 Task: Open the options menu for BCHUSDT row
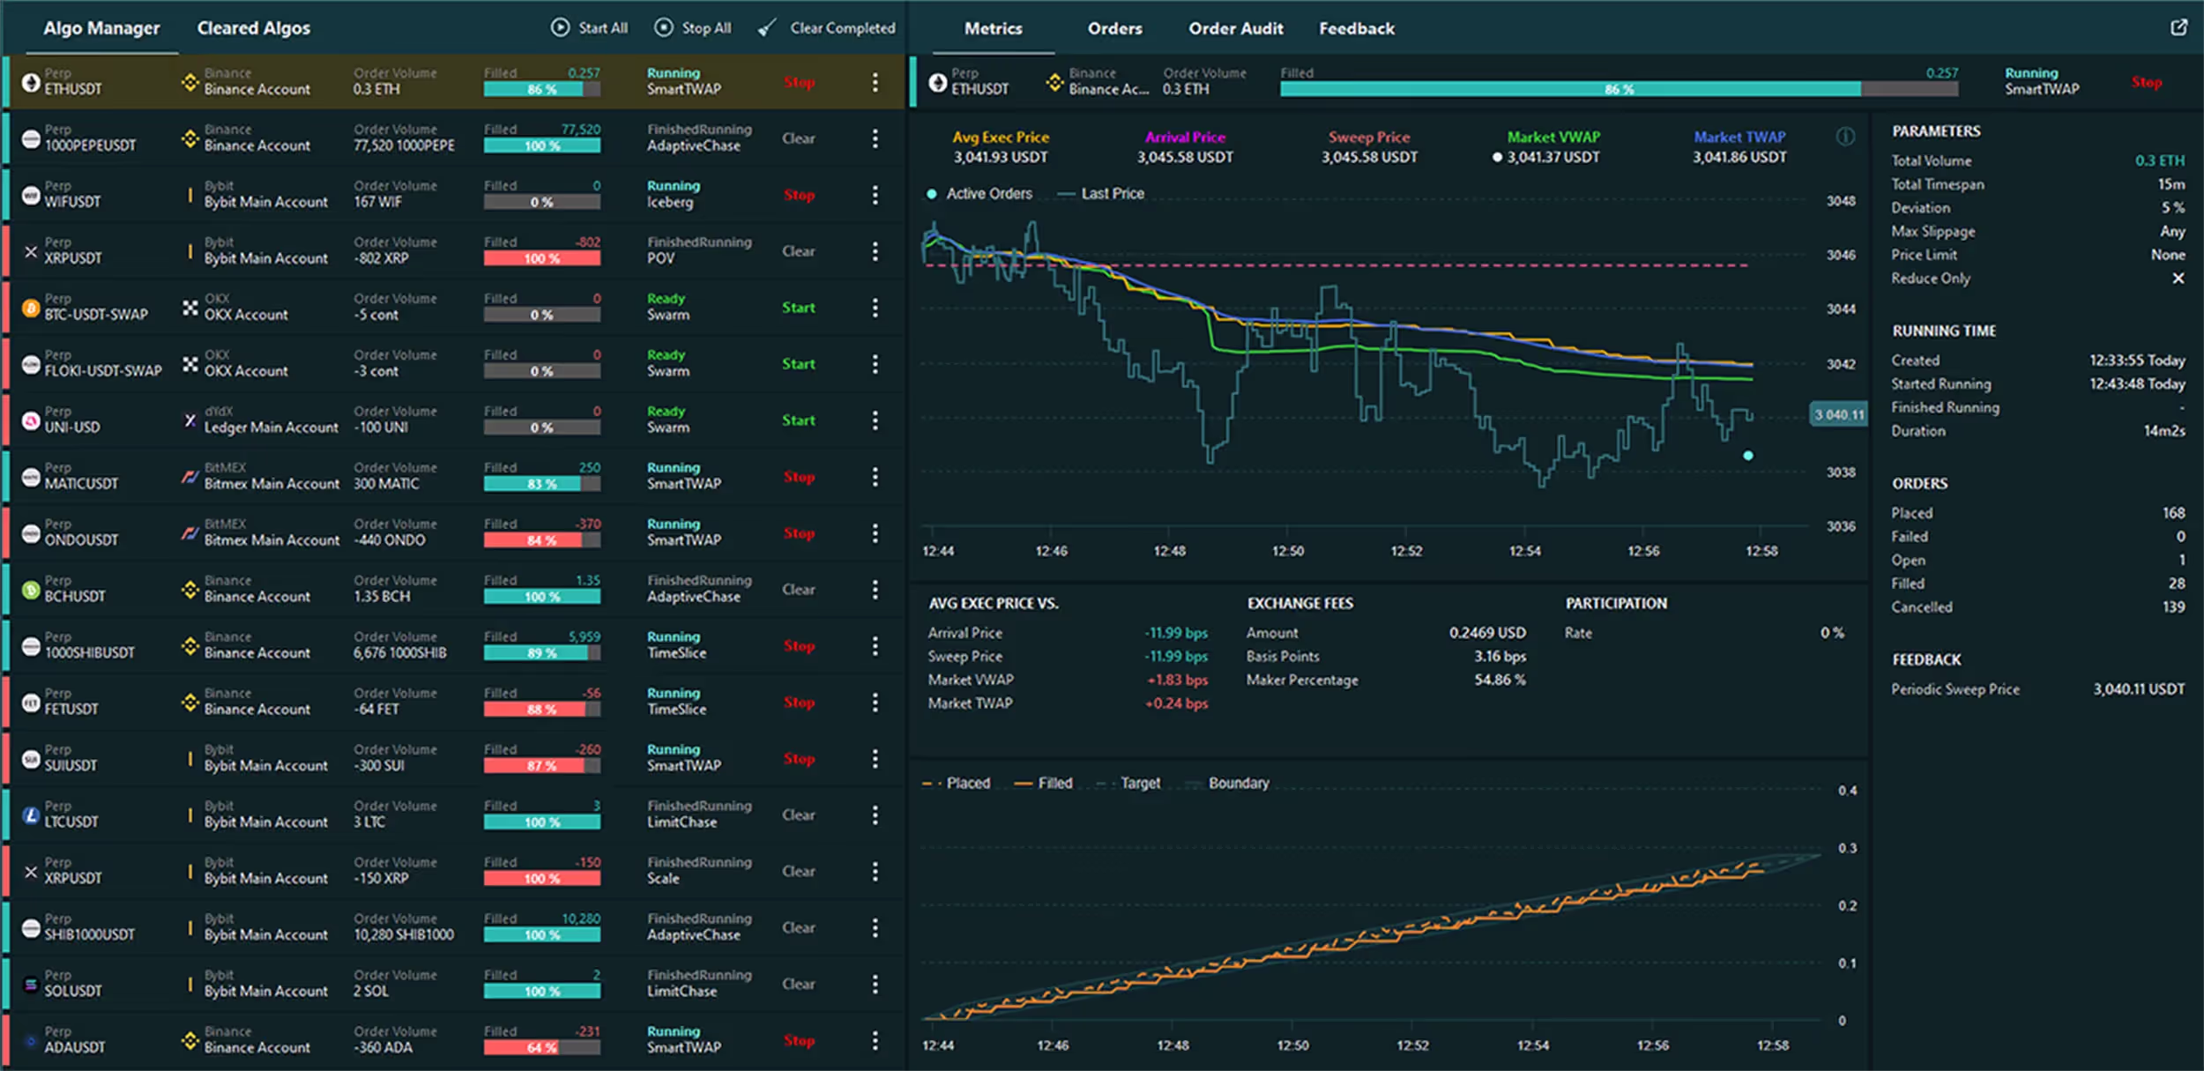point(875,590)
